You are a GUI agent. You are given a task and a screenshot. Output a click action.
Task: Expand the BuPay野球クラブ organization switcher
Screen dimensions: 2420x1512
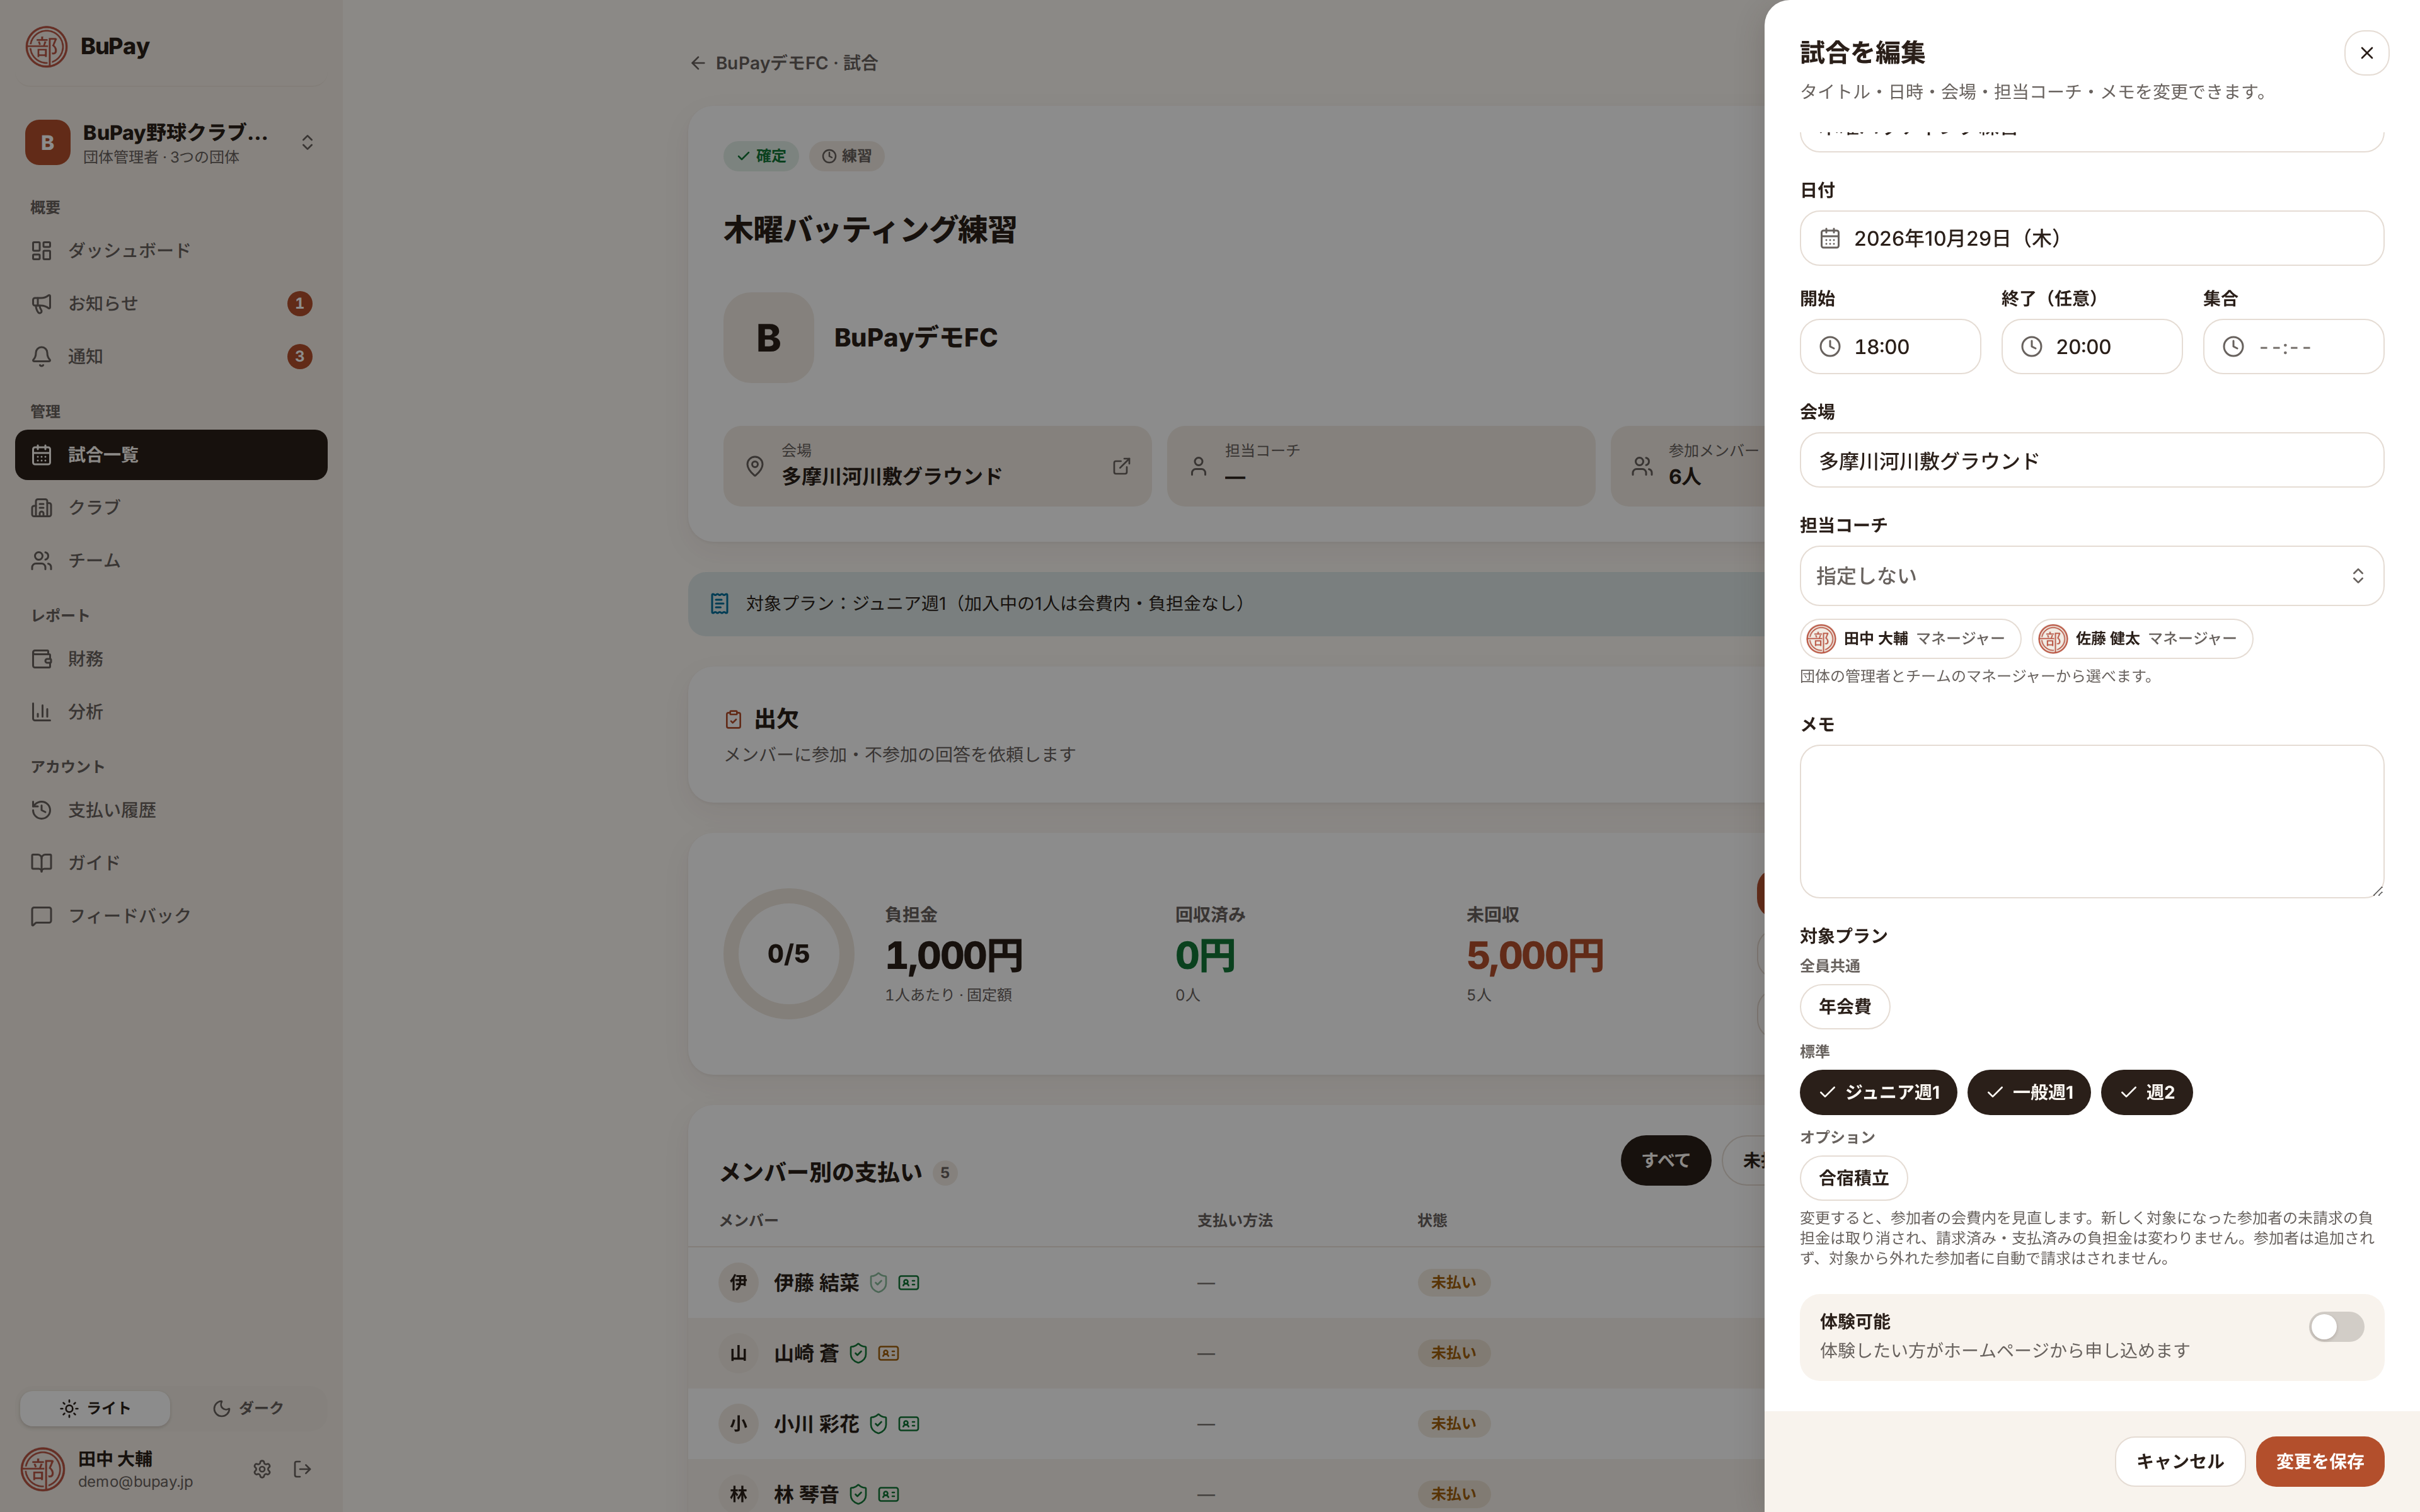coord(171,143)
